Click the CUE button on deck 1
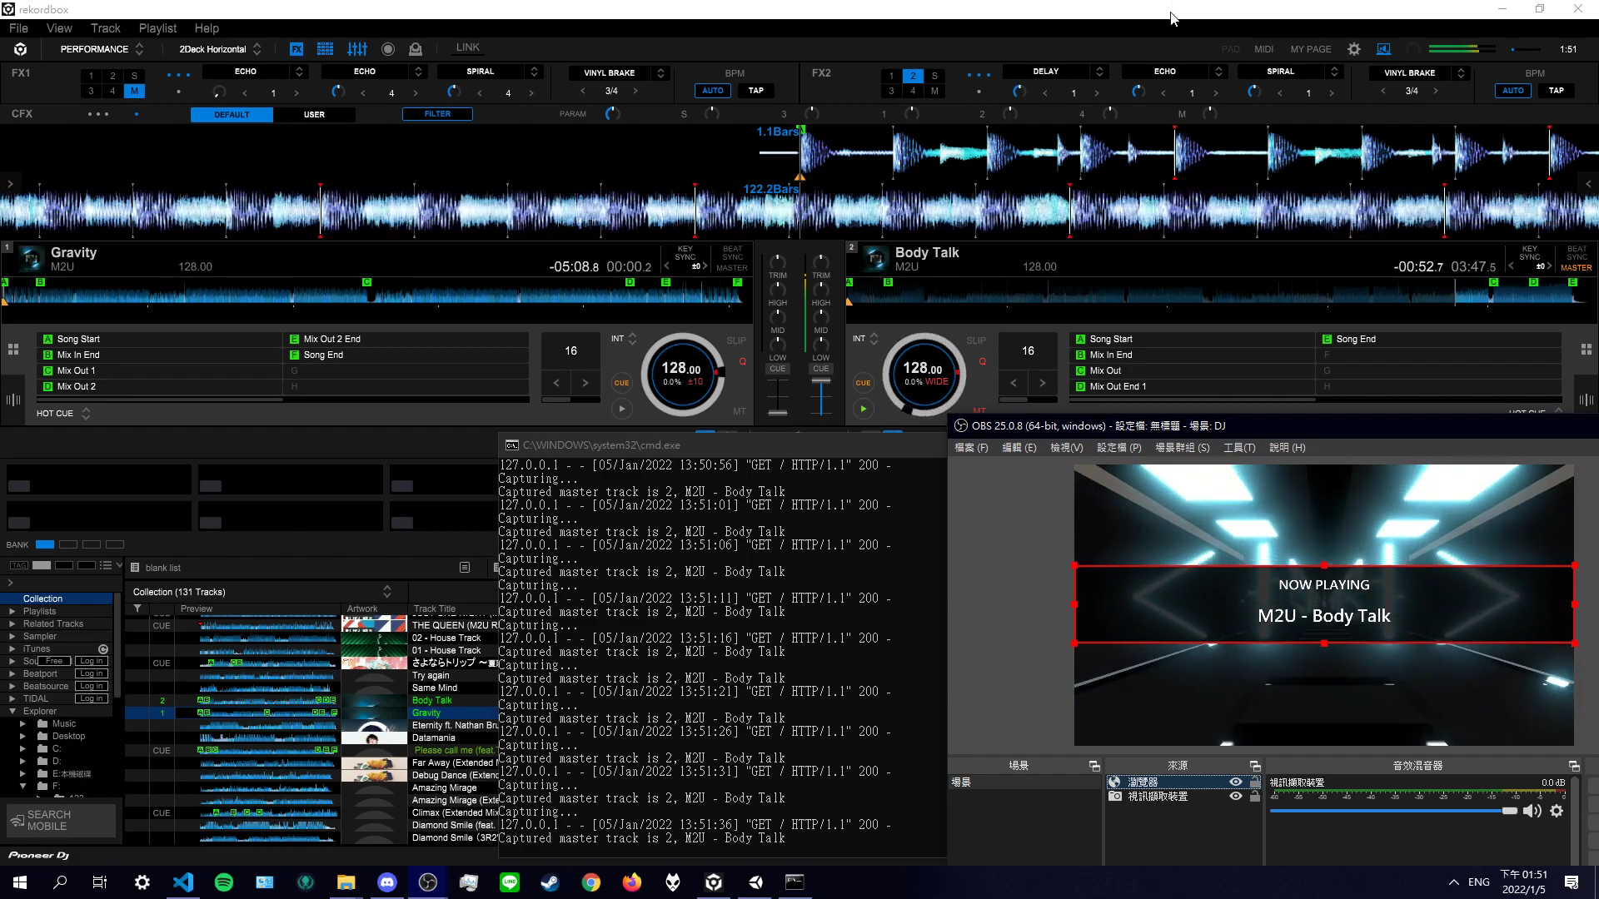This screenshot has width=1599, height=899. tap(621, 383)
